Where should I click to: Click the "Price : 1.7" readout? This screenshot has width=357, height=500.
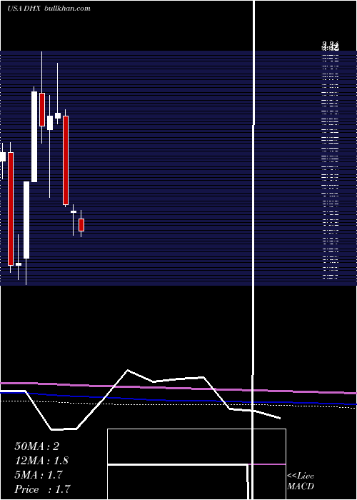(42, 489)
